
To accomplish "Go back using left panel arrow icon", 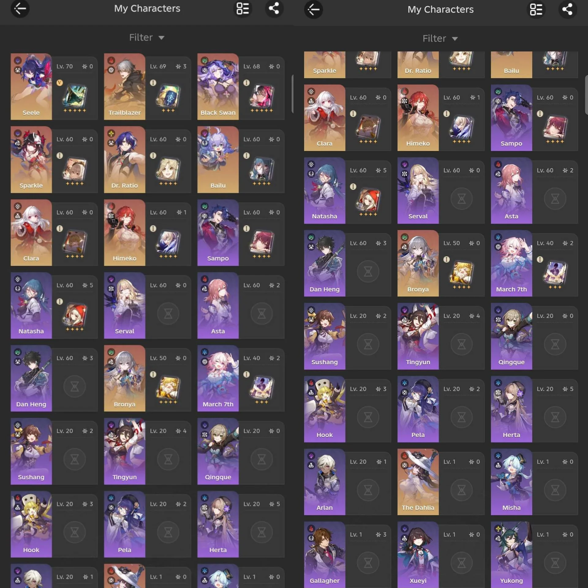I will [x=20, y=9].
